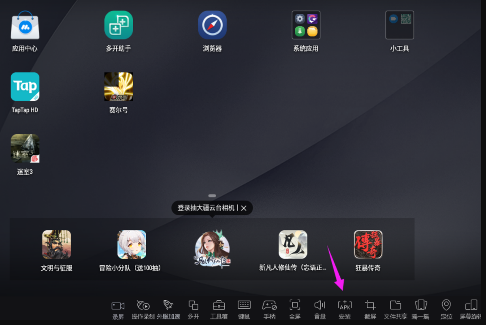Open the center 凡人修仙传 character game icon
This screenshot has height=325, width=486.
coord(212,248)
